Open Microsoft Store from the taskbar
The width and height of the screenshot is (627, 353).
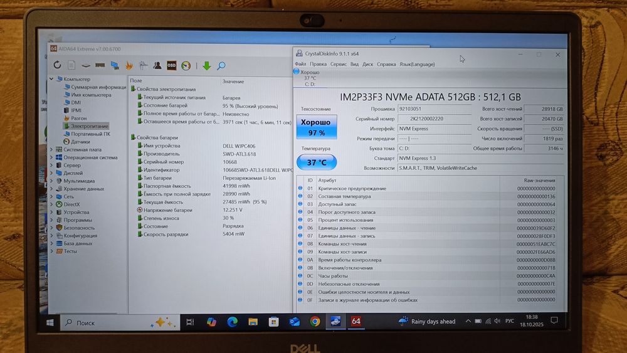click(273, 322)
